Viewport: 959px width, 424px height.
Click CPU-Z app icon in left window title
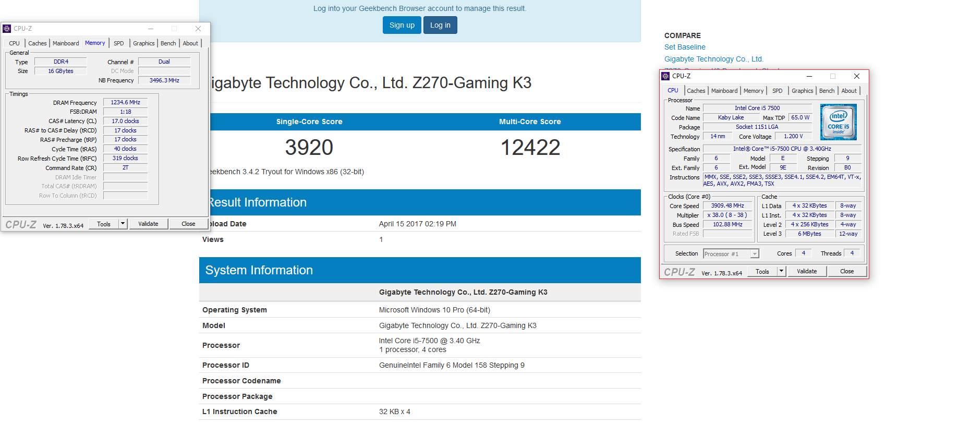[x=7, y=29]
